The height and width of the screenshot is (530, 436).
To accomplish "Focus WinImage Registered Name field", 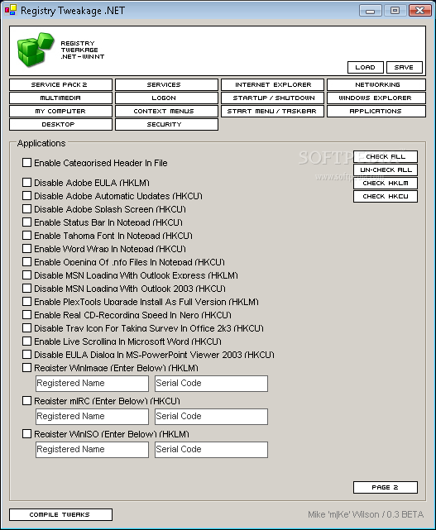I will (92, 384).
